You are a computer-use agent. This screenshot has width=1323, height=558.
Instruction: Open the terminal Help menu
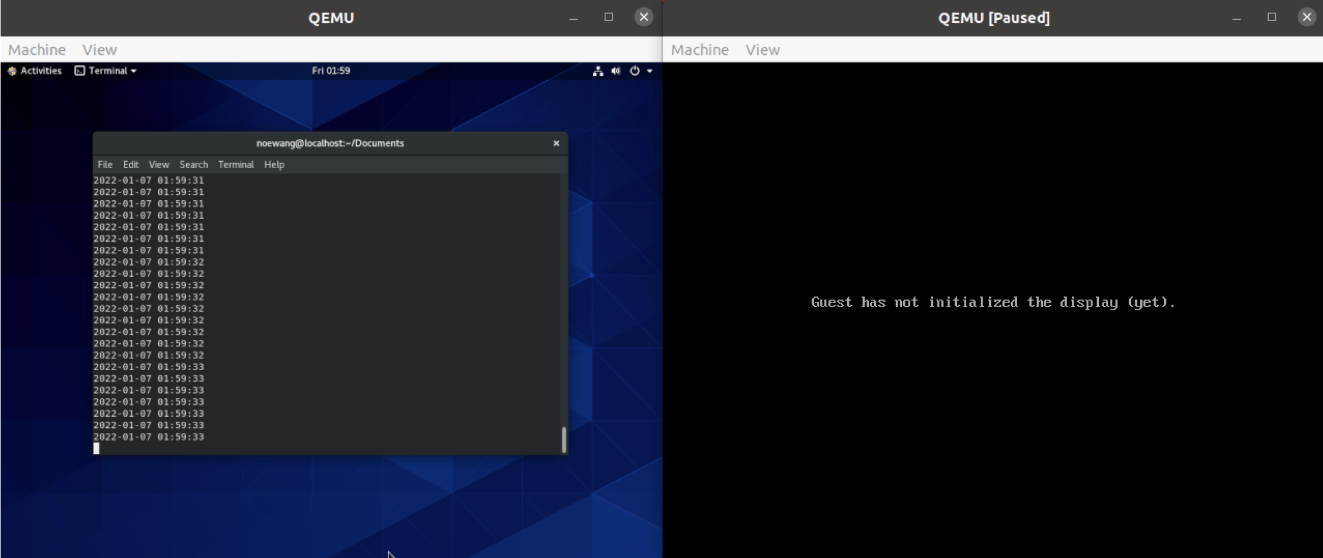click(274, 165)
